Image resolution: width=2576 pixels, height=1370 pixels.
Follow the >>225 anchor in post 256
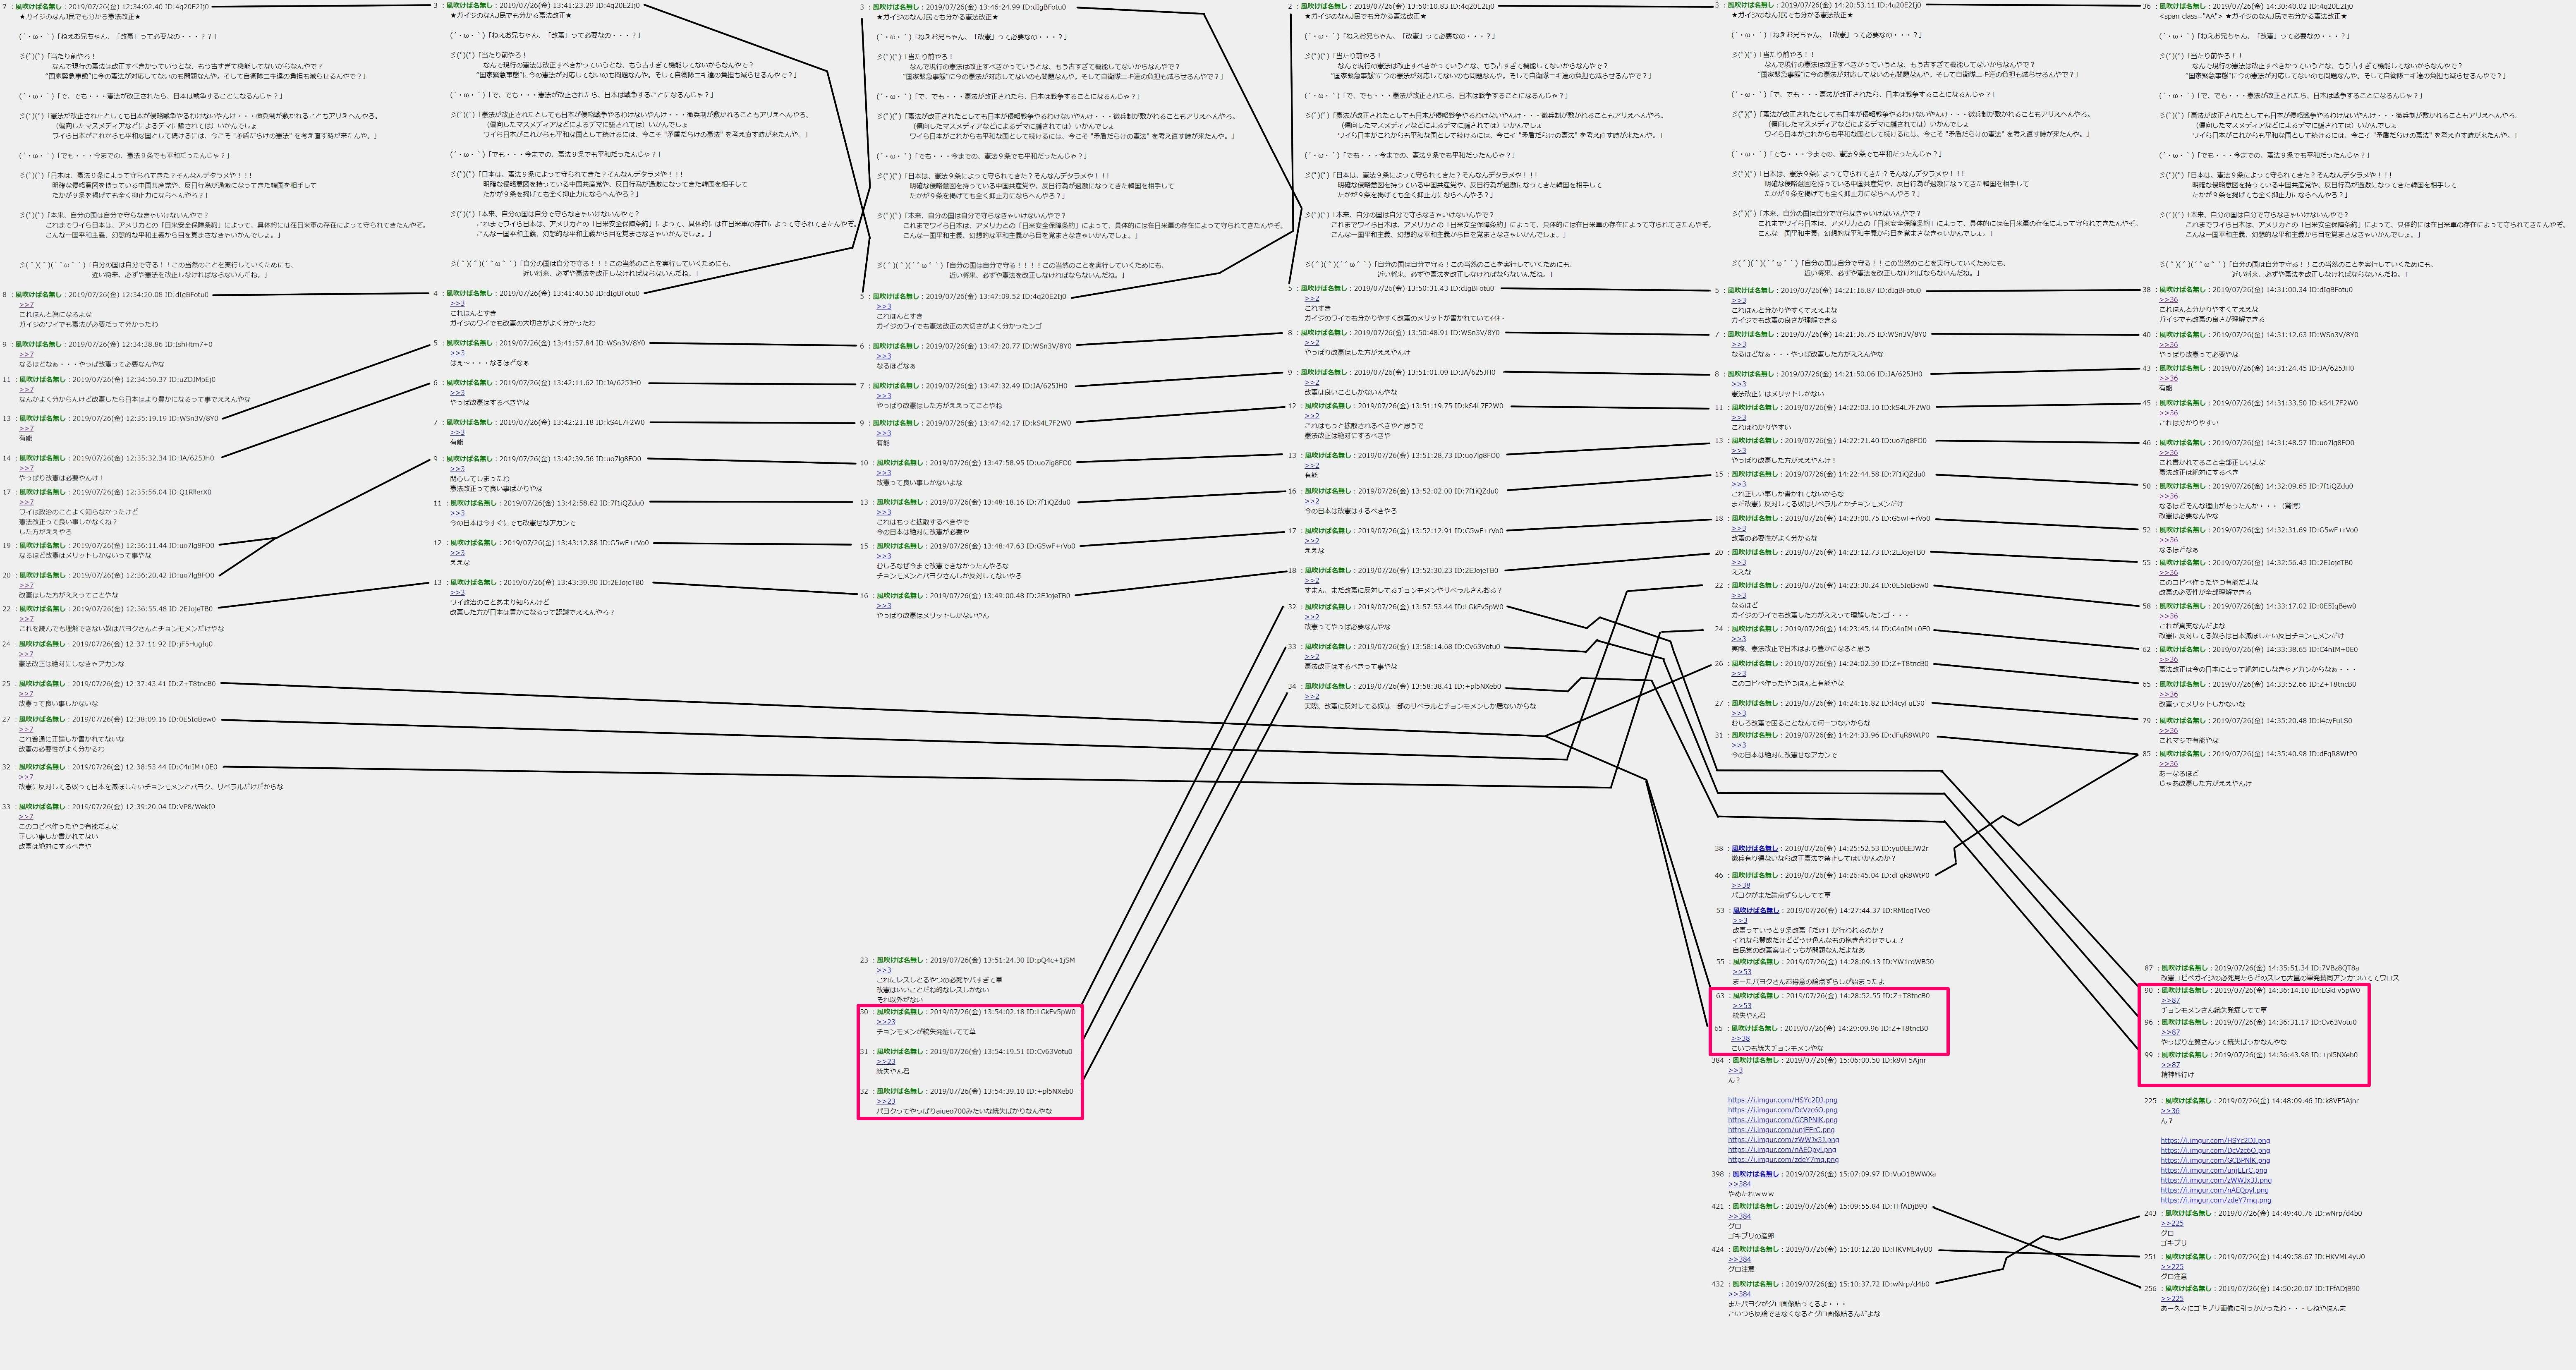pyautogui.click(x=2171, y=1298)
